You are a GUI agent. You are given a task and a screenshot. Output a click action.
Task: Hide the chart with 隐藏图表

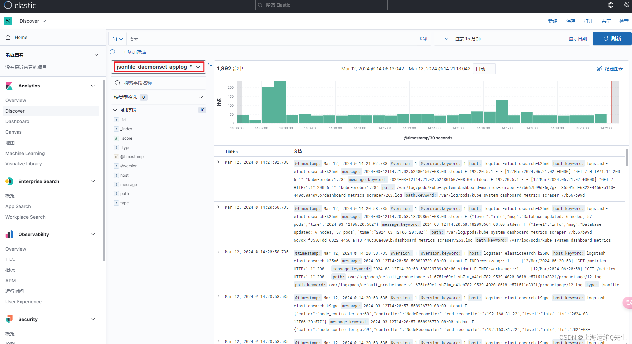610,69
